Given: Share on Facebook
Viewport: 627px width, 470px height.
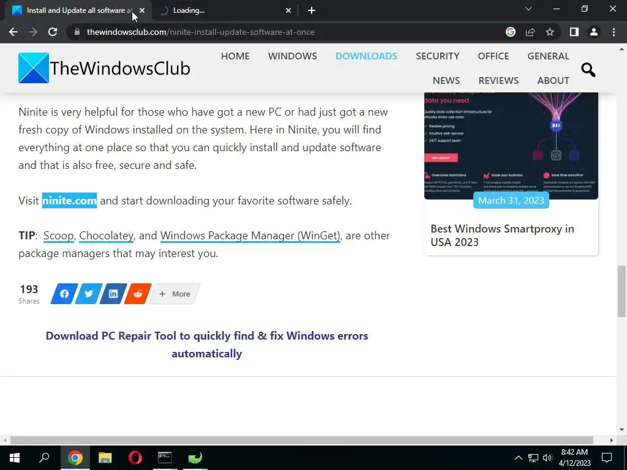Looking at the screenshot, I should tap(64, 294).
